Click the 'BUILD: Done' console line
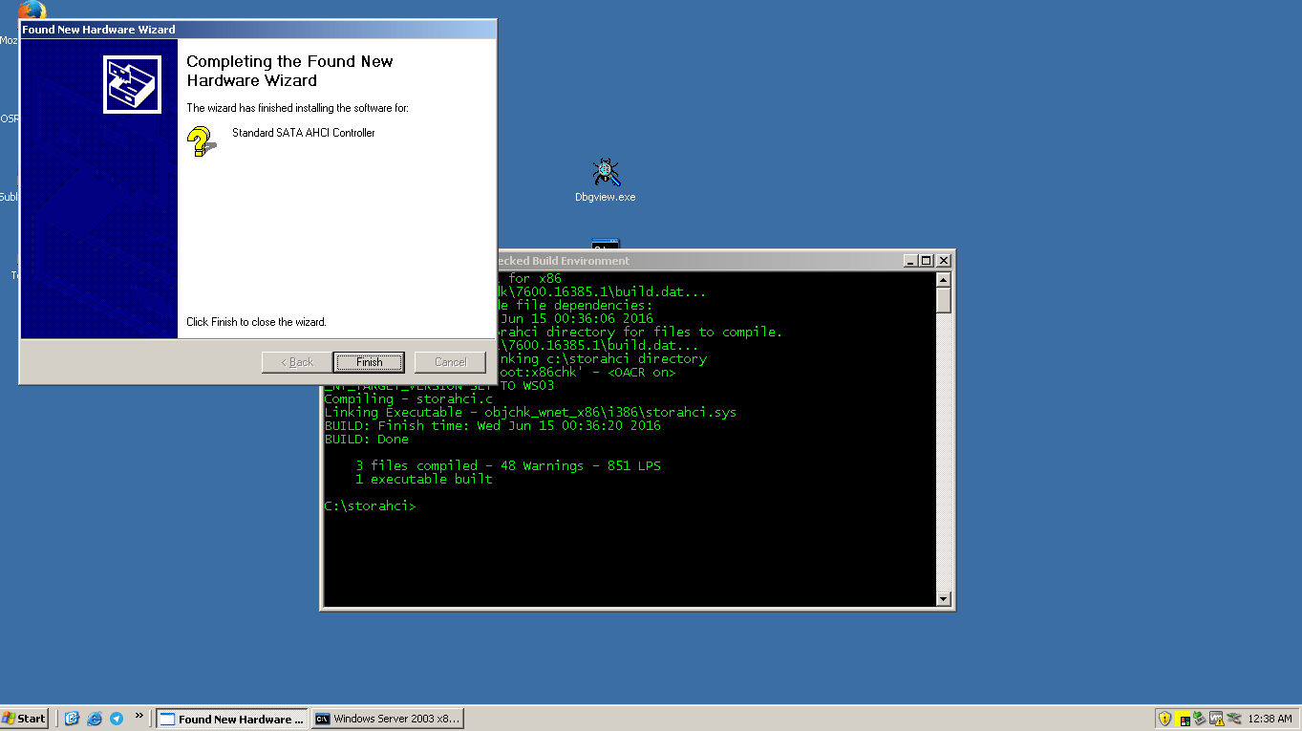1302x731 pixels. pos(367,440)
